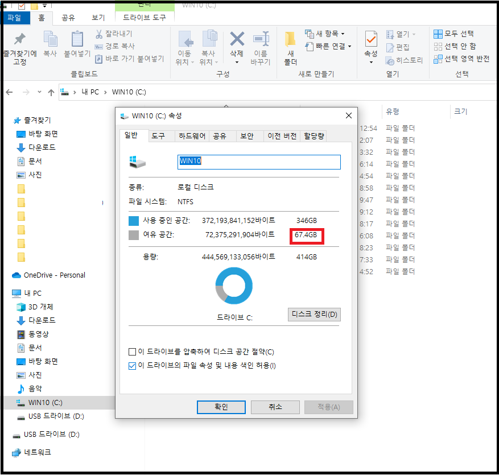Screen dimensions: 499x475
Task: Click the Cancel (취소) button
Action: pos(275,407)
